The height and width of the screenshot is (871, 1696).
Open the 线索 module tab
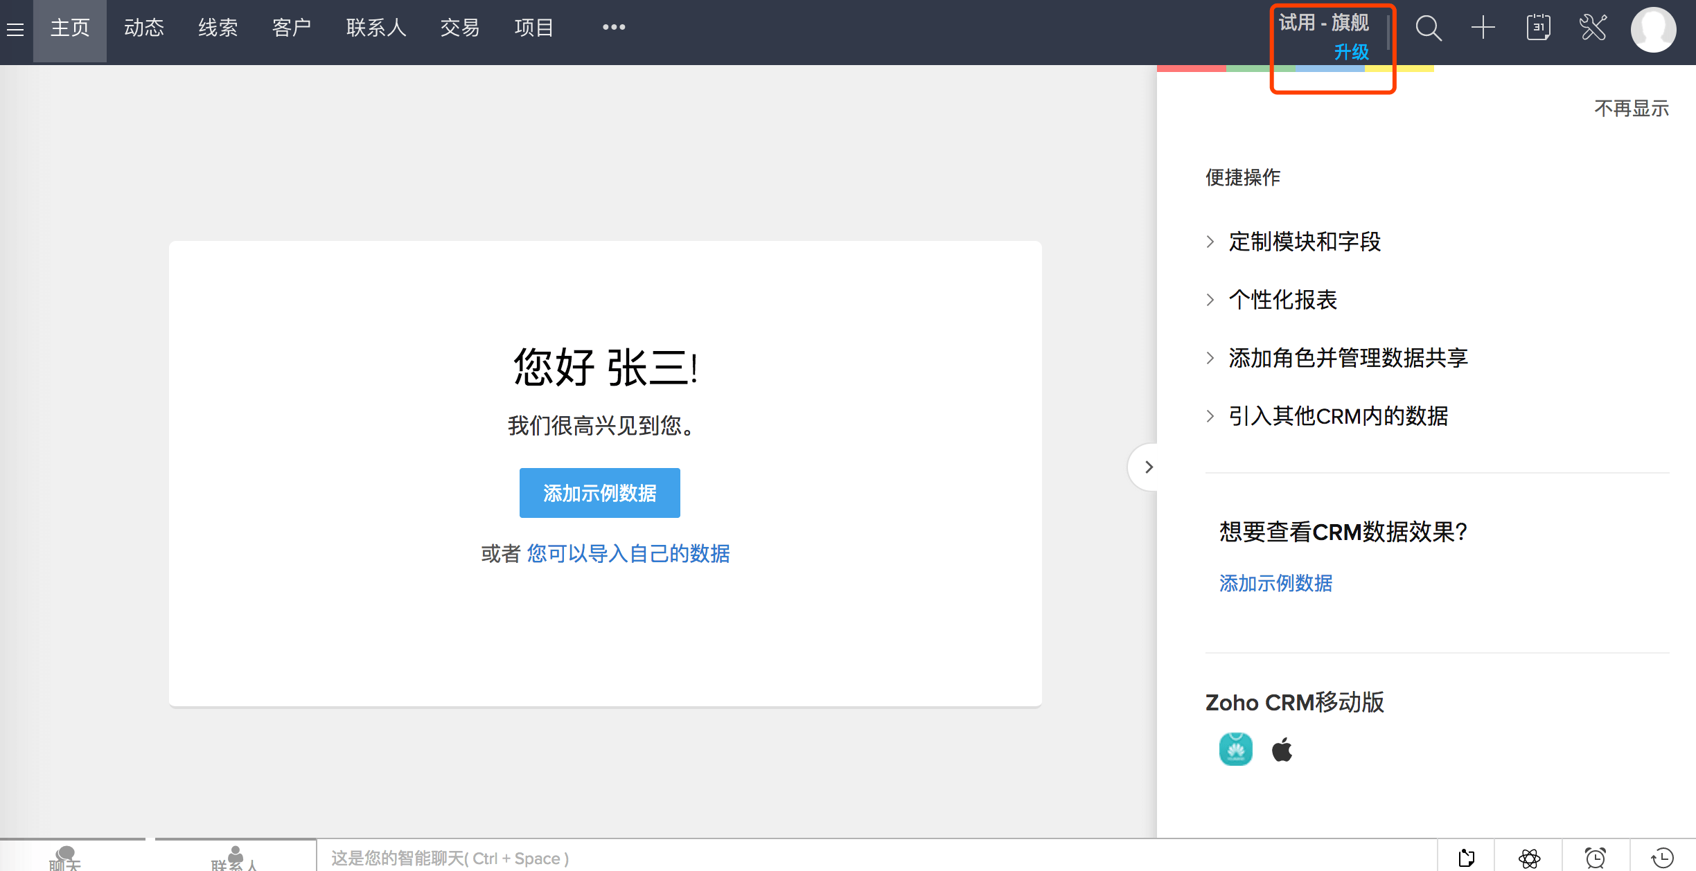(218, 28)
